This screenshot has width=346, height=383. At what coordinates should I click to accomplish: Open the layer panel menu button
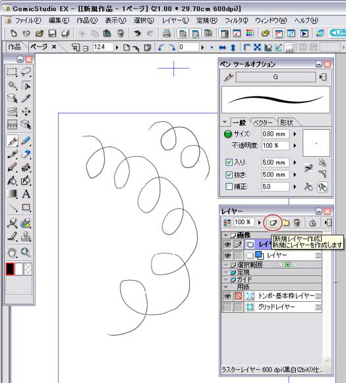(328, 223)
